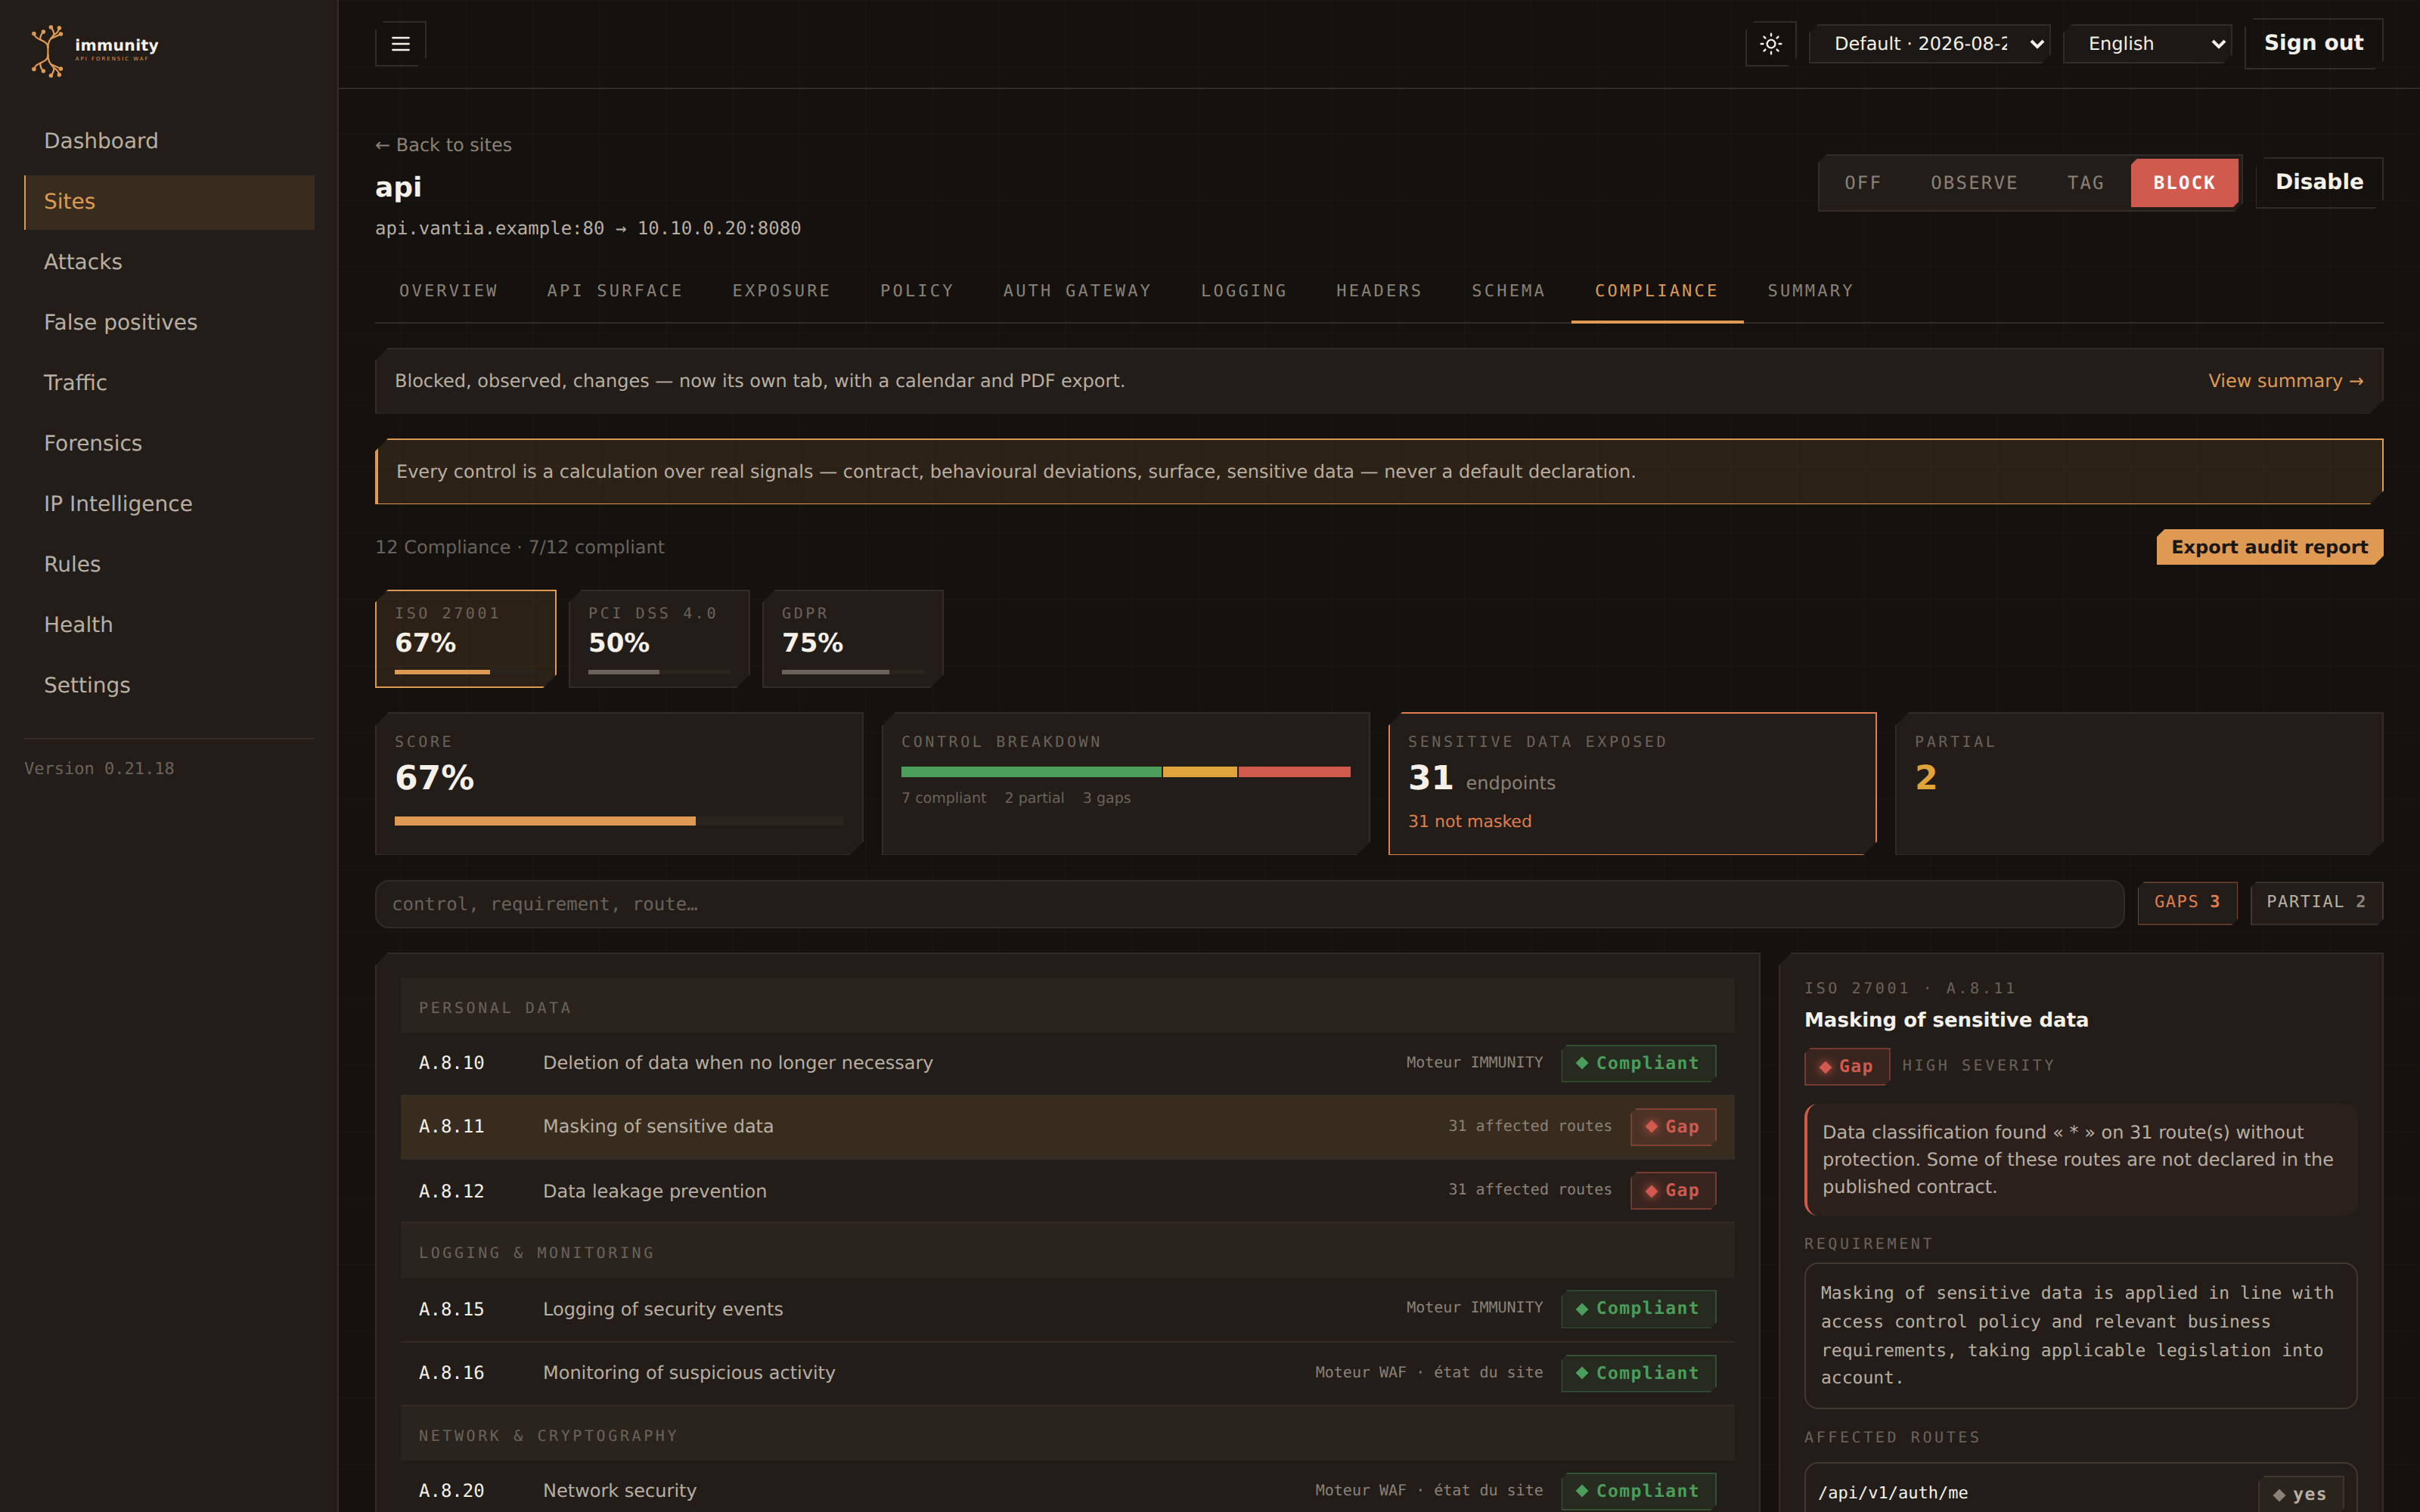Select the A.8.12 Data leakage prevention row

tap(1067, 1191)
